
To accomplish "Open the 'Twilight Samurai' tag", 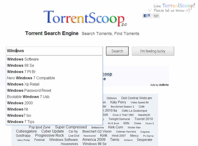I will pos(119,119).
